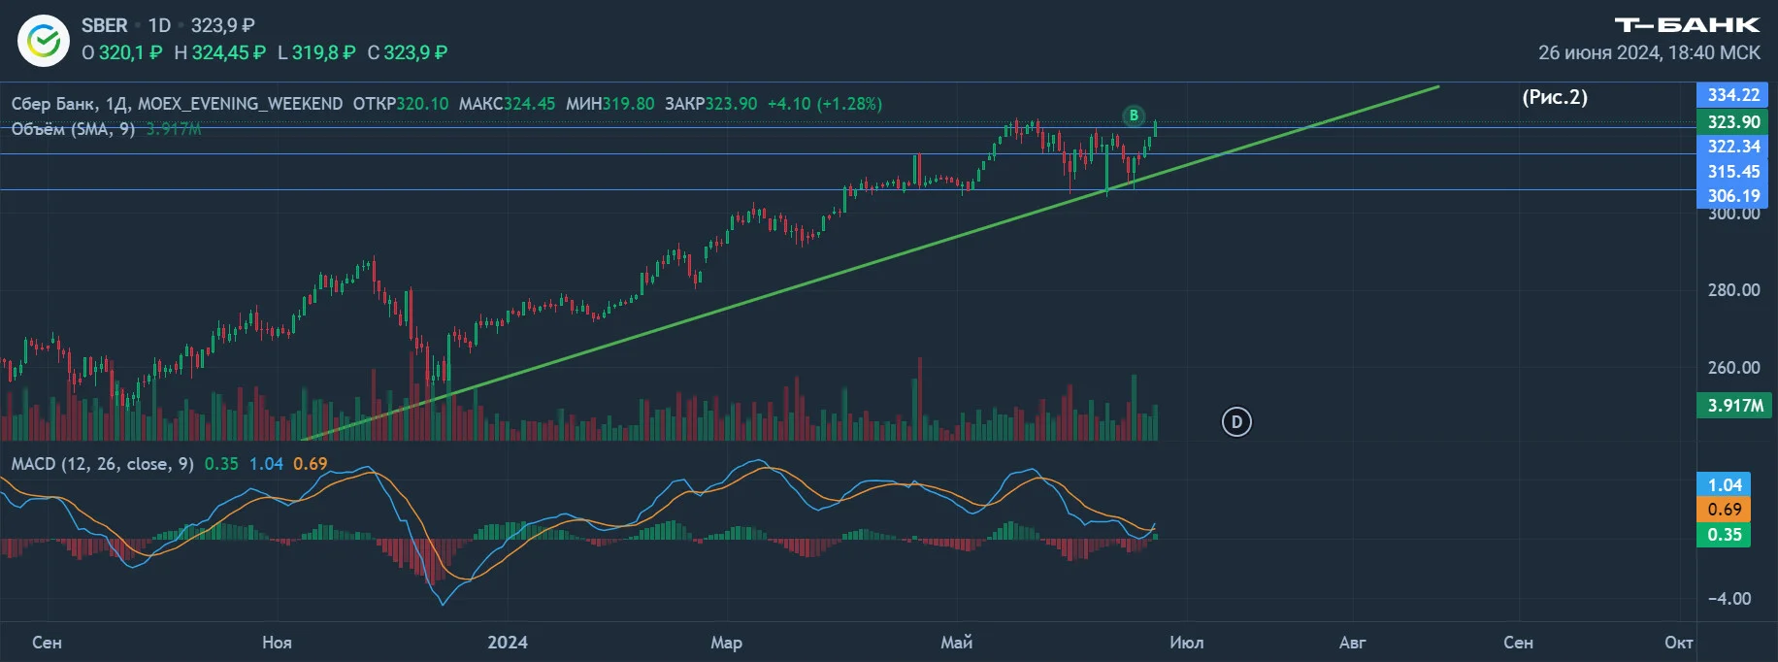Select the 322.34 price level label

pos(1733,147)
